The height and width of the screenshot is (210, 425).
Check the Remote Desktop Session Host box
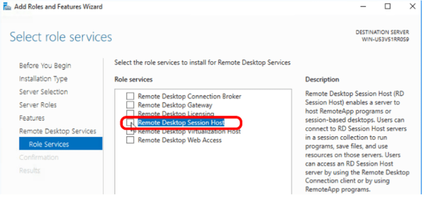130,122
